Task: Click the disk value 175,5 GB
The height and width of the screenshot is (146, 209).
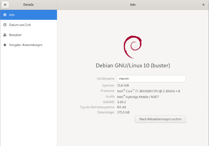Action: [123, 112]
